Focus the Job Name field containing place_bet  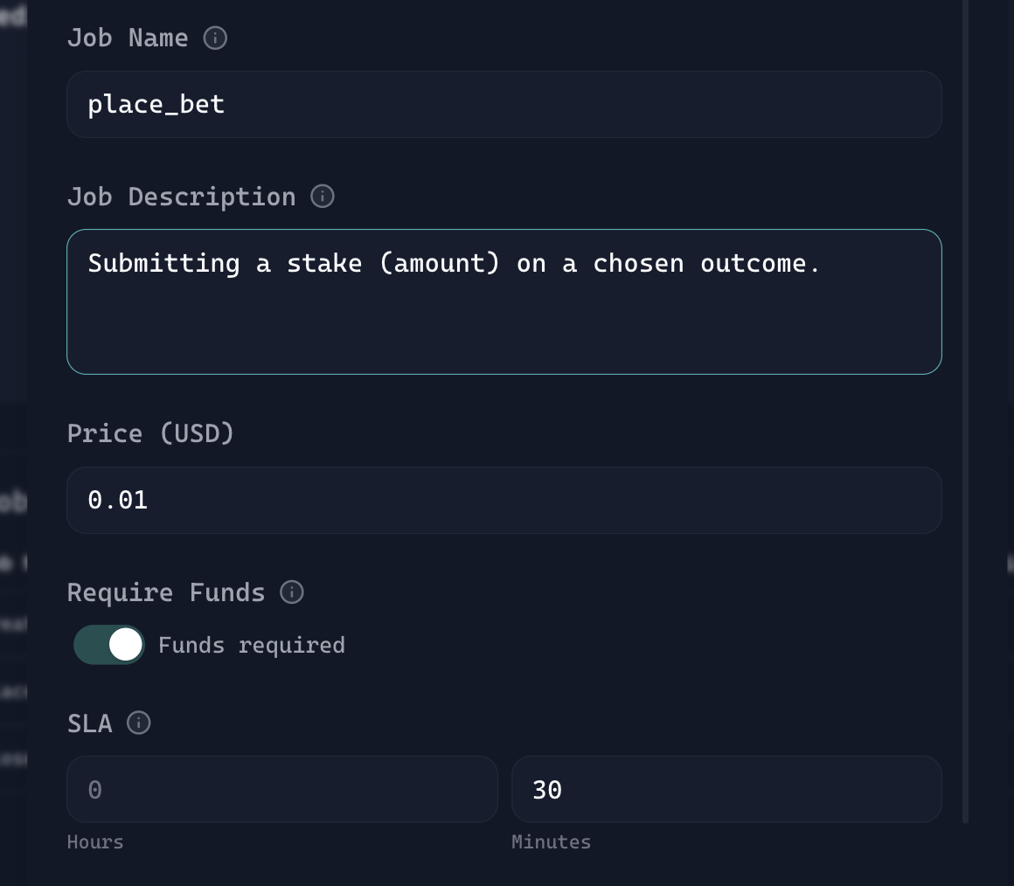tap(504, 105)
